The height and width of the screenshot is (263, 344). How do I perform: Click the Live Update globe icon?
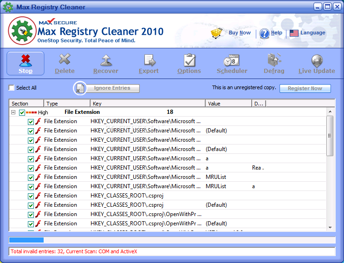click(317, 61)
